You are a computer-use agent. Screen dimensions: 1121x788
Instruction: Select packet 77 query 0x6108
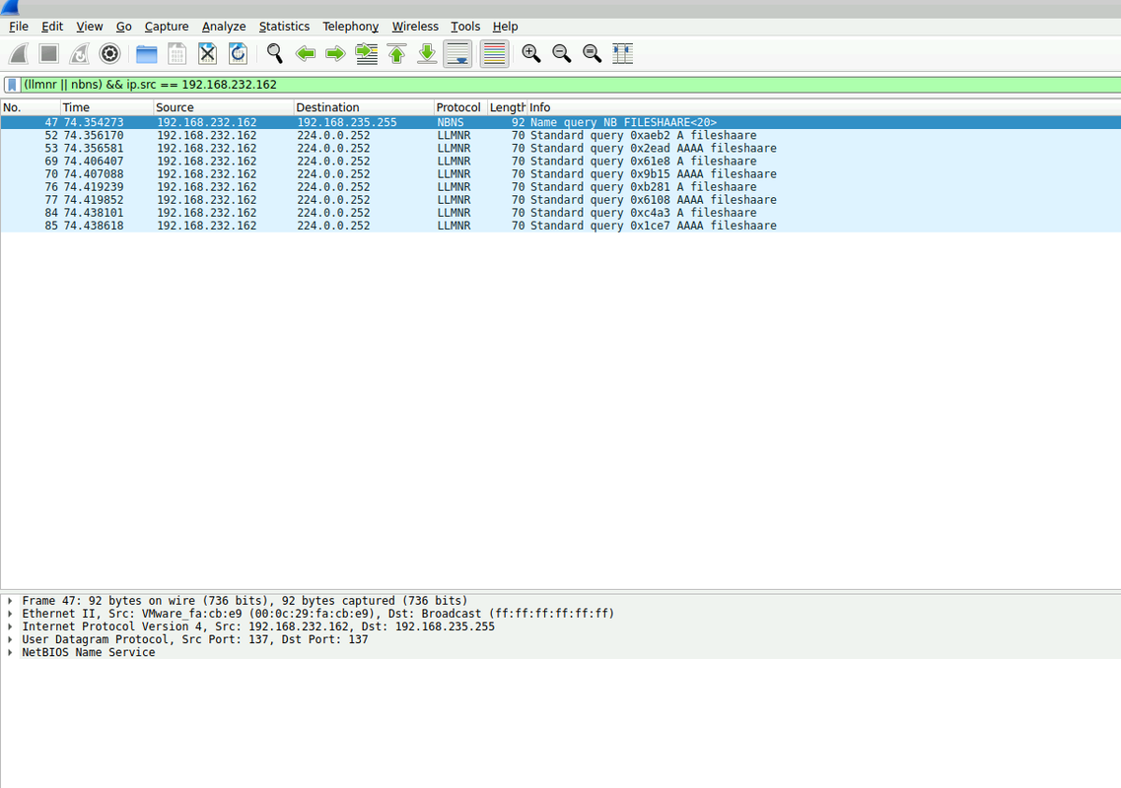coord(560,199)
